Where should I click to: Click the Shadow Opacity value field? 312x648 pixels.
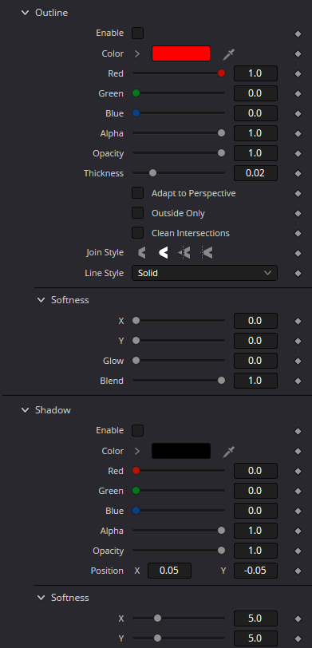(x=255, y=551)
